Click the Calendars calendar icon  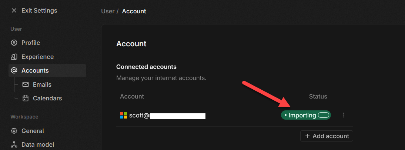(x=26, y=98)
